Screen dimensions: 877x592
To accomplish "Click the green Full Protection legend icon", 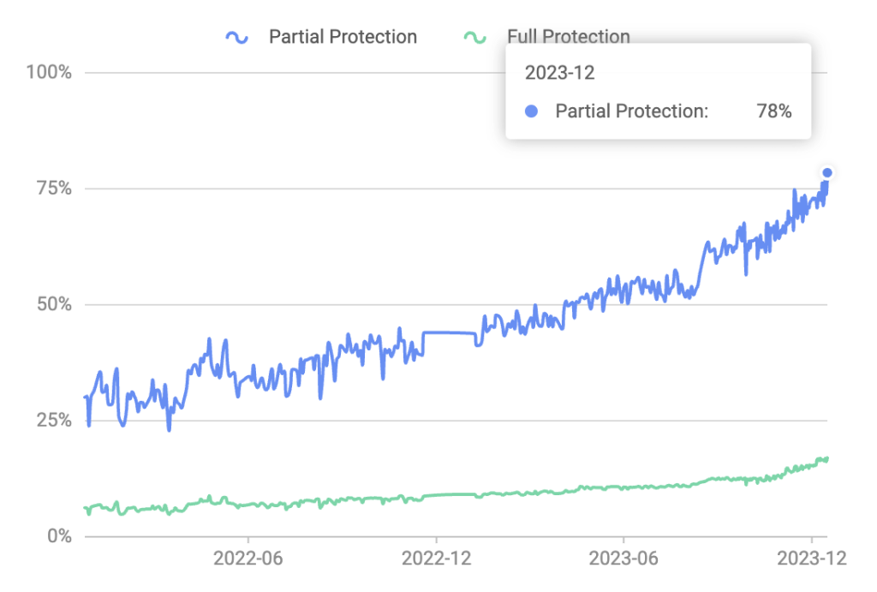I will 474,37.
